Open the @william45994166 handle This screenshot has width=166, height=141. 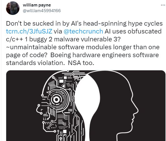coord(42,11)
